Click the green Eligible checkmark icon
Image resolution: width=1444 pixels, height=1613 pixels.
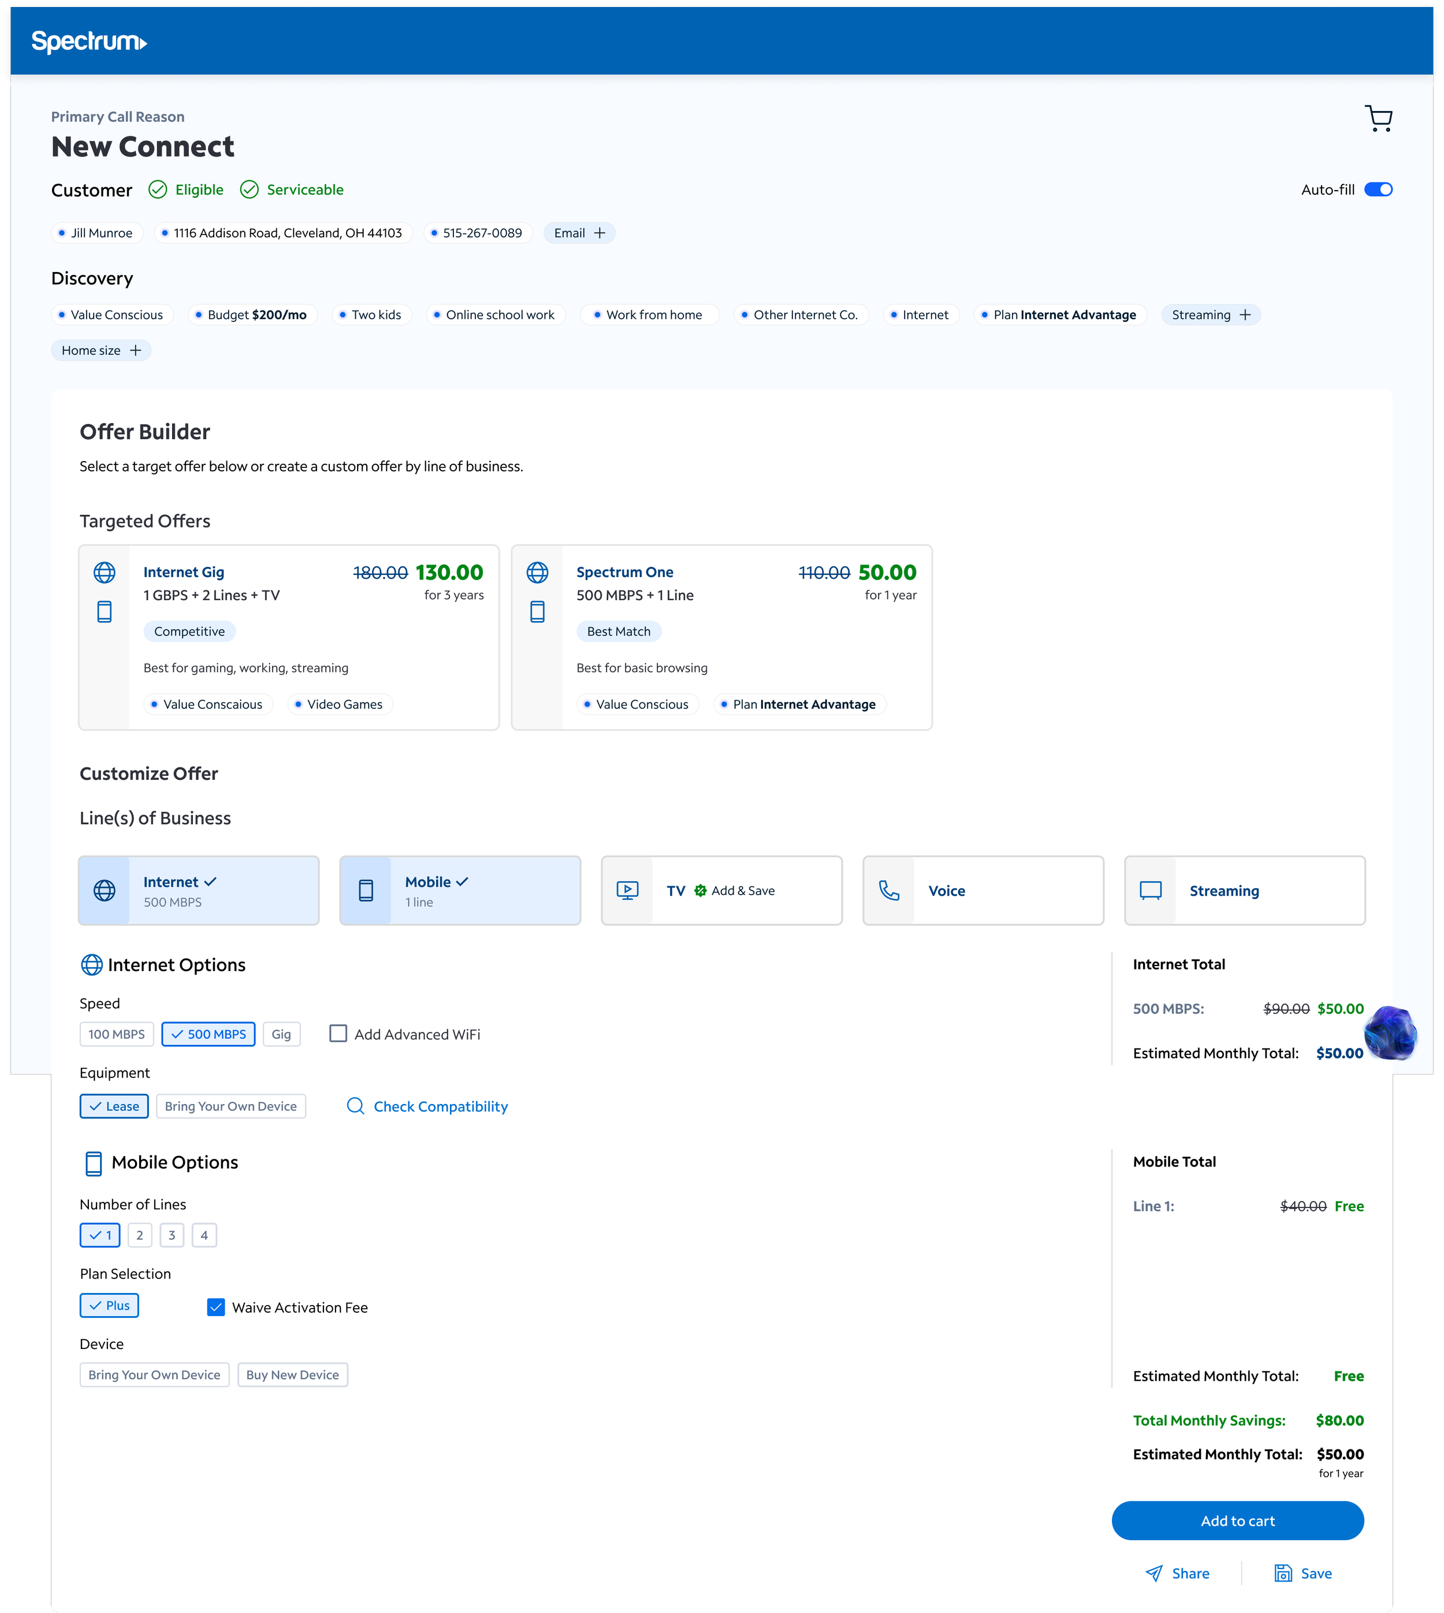pos(158,189)
